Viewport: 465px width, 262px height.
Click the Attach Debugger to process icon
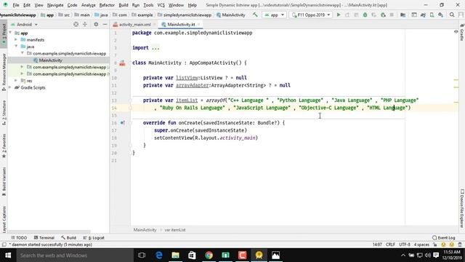click(383, 15)
